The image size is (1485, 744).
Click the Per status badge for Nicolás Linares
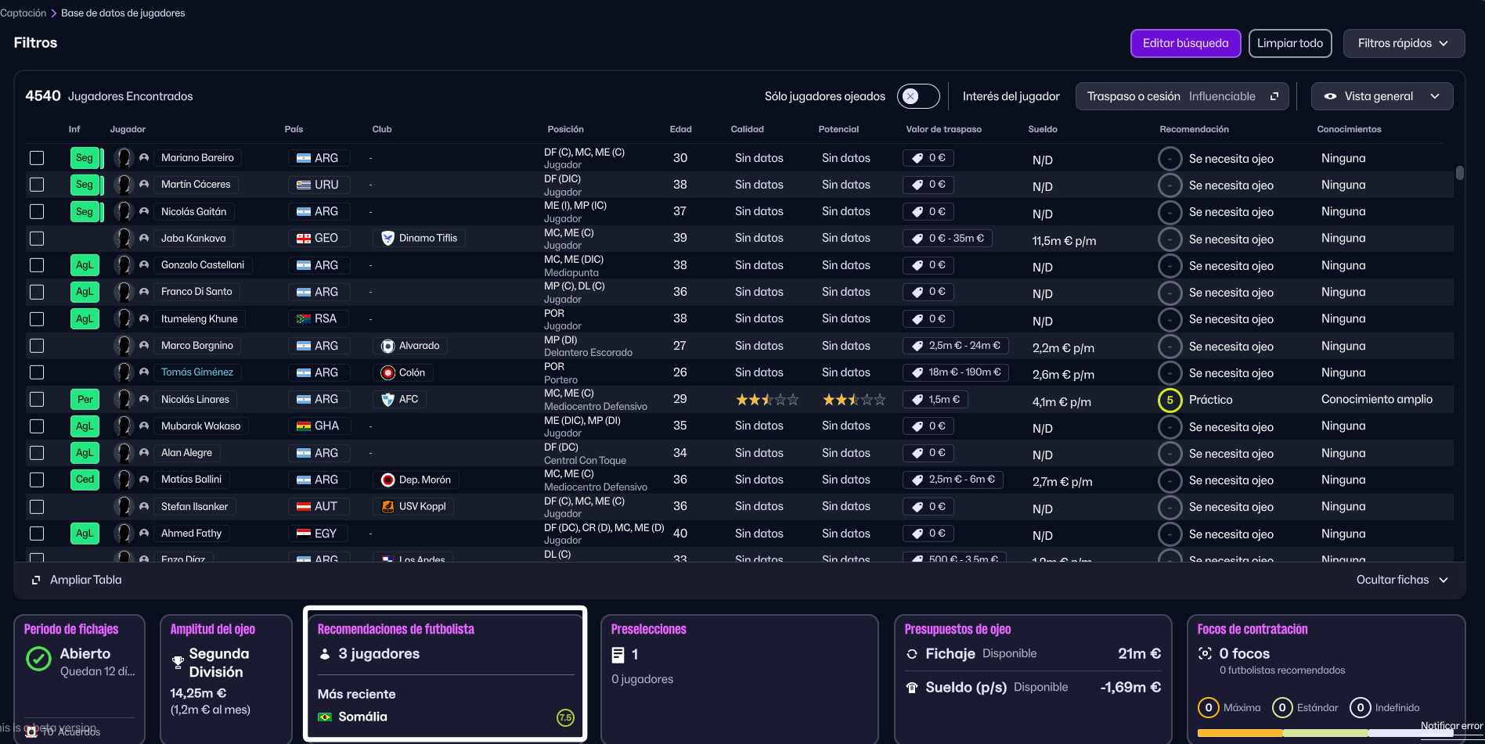pyautogui.click(x=85, y=399)
